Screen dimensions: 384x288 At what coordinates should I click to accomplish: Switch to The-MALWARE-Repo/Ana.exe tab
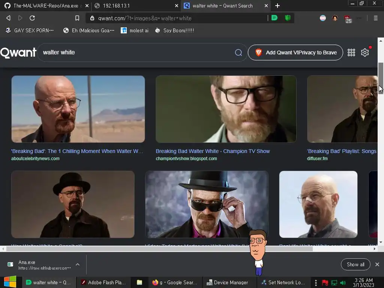pos(45,6)
